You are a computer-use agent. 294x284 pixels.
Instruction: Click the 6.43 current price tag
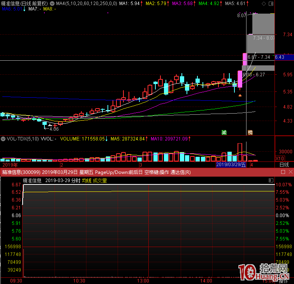pos(284,57)
